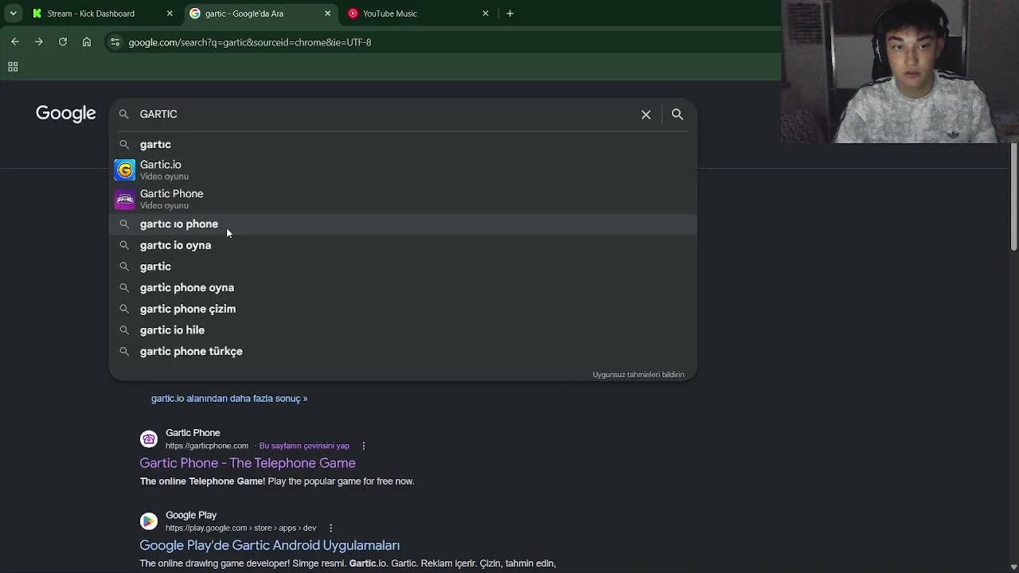Pick the 'gartic io phone' suggestion
The height and width of the screenshot is (573, 1019).
point(403,224)
